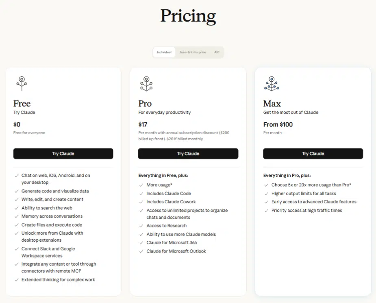Click the Max plan blue-dotted icon

(272, 84)
